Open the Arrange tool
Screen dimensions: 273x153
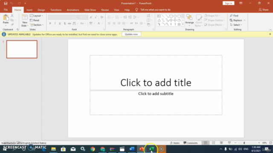coord(189,20)
